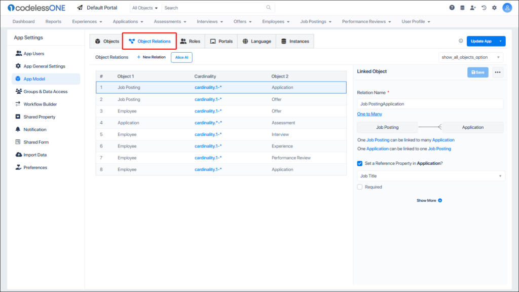This screenshot has width=519, height=292.
Task: Click the info icon beside Update App
Action: tap(461, 41)
